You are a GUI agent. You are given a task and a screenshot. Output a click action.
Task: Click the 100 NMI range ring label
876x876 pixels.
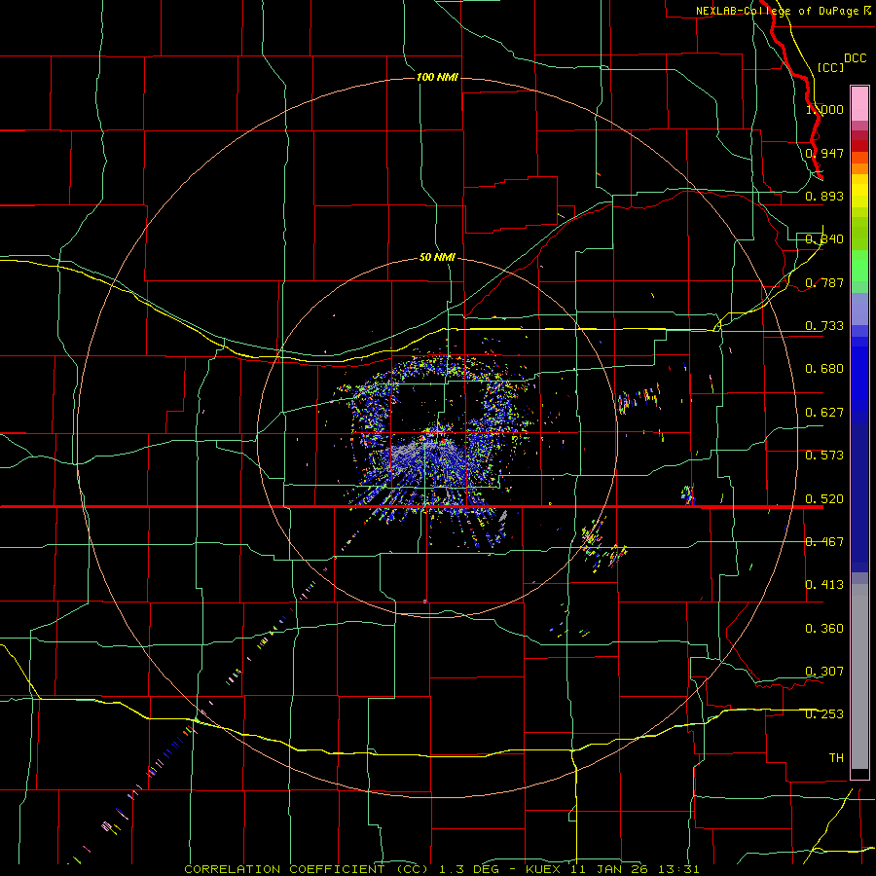(437, 77)
